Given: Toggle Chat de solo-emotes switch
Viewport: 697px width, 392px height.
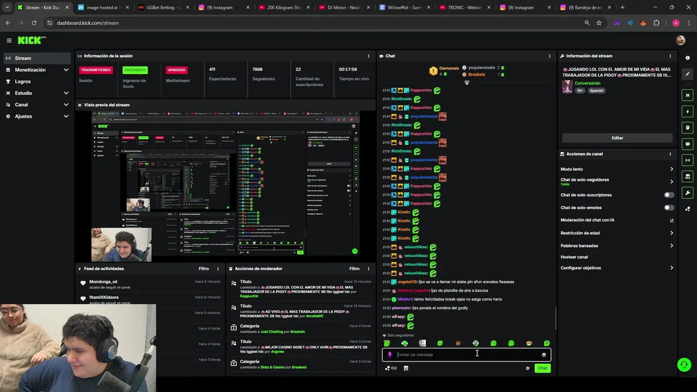Looking at the screenshot, I should [x=669, y=207].
